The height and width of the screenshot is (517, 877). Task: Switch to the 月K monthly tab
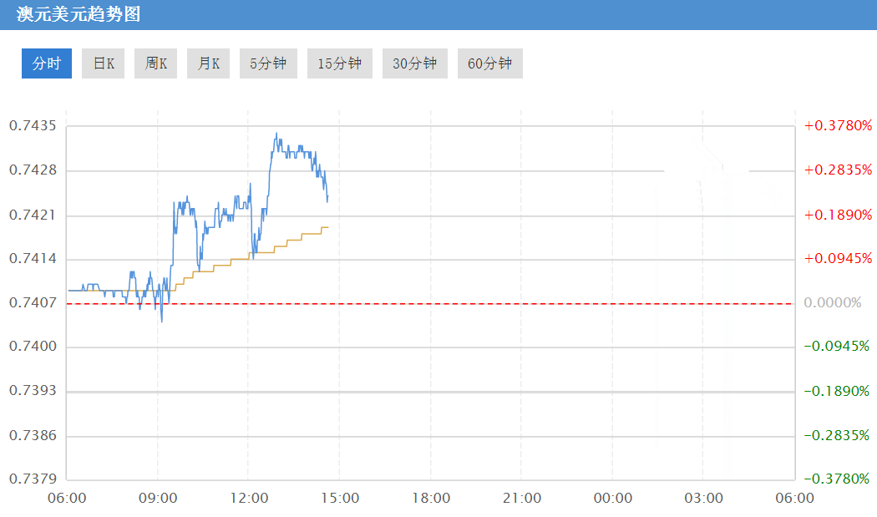tap(209, 63)
